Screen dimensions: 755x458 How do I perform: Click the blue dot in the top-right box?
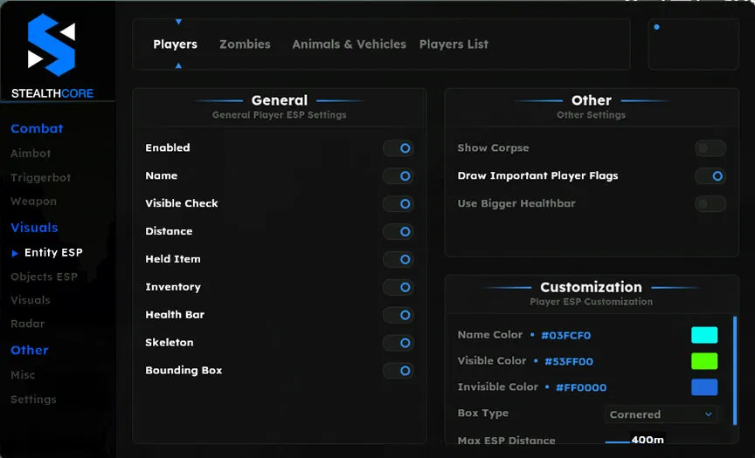coord(656,27)
